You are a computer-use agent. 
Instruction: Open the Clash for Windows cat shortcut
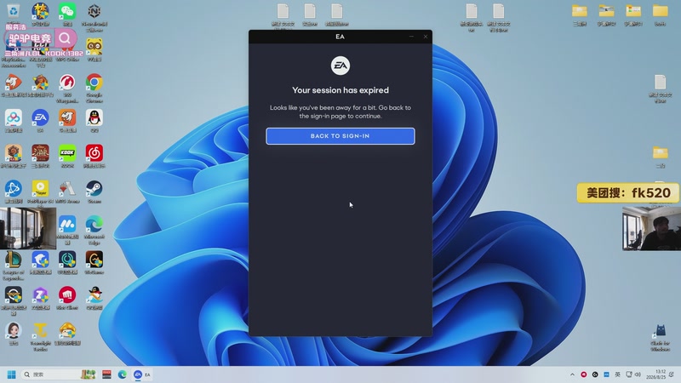pyautogui.click(x=661, y=331)
